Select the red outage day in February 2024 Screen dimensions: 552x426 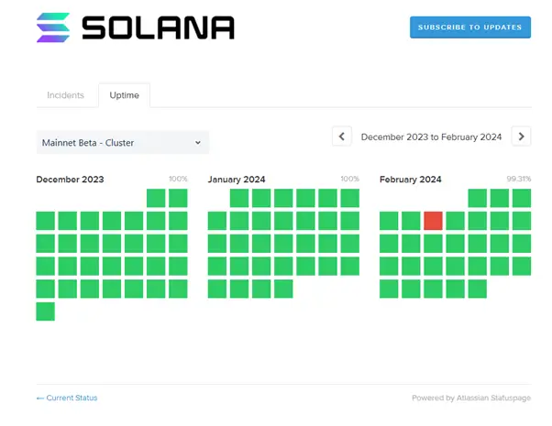point(433,221)
